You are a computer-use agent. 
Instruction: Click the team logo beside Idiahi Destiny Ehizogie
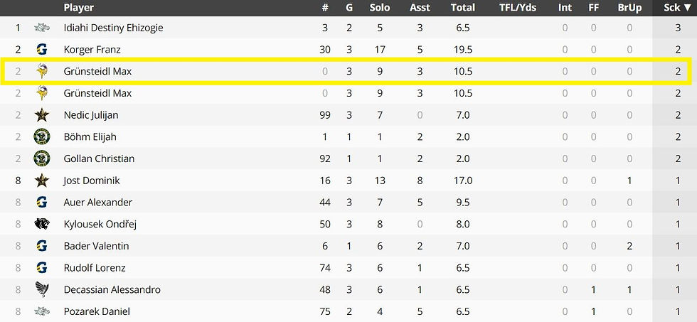[x=42, y=28]
